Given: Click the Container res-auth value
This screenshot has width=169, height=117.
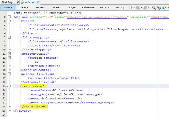Looking at the screenshot, I should click(54, 99).
